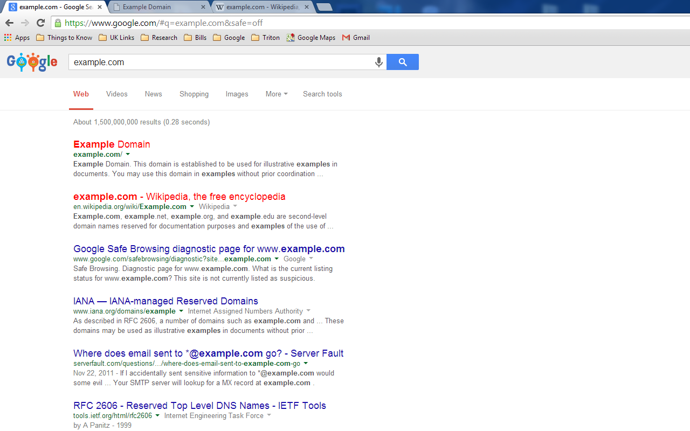Go back with the browser back arrow

[x=9, y=23]
